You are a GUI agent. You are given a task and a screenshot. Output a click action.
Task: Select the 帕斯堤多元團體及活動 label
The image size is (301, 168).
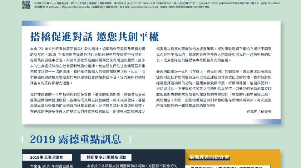click(106, 157)
